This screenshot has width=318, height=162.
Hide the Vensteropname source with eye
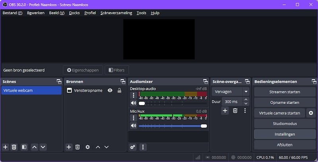[110, 90]
